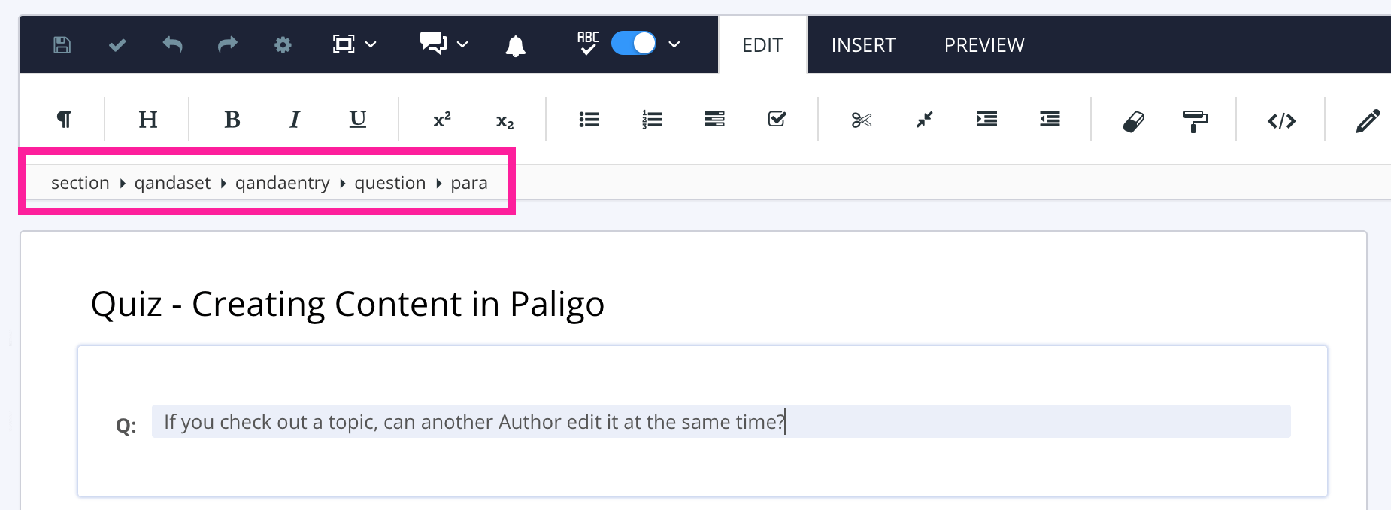Click the Save floppy disk icon
Screen dimensions: 1391x510
click(x=62, y=45)
